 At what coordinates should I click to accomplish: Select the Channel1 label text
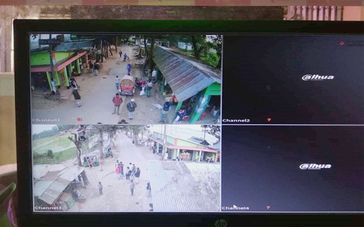point(46,120)
